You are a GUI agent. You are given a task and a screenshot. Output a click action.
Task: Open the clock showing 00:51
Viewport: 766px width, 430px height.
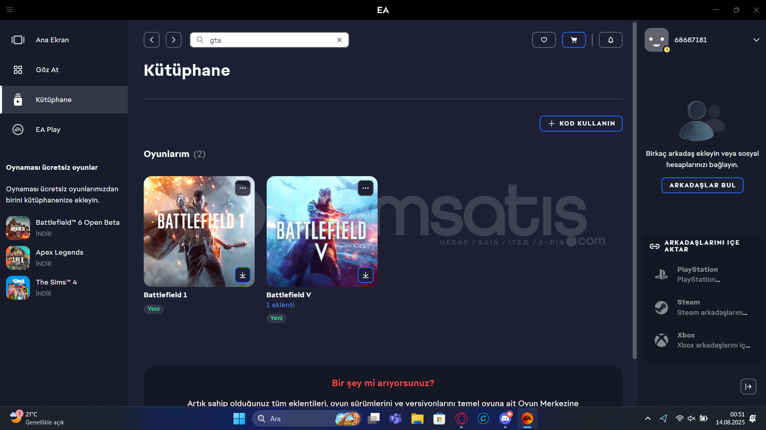[730, 418]
